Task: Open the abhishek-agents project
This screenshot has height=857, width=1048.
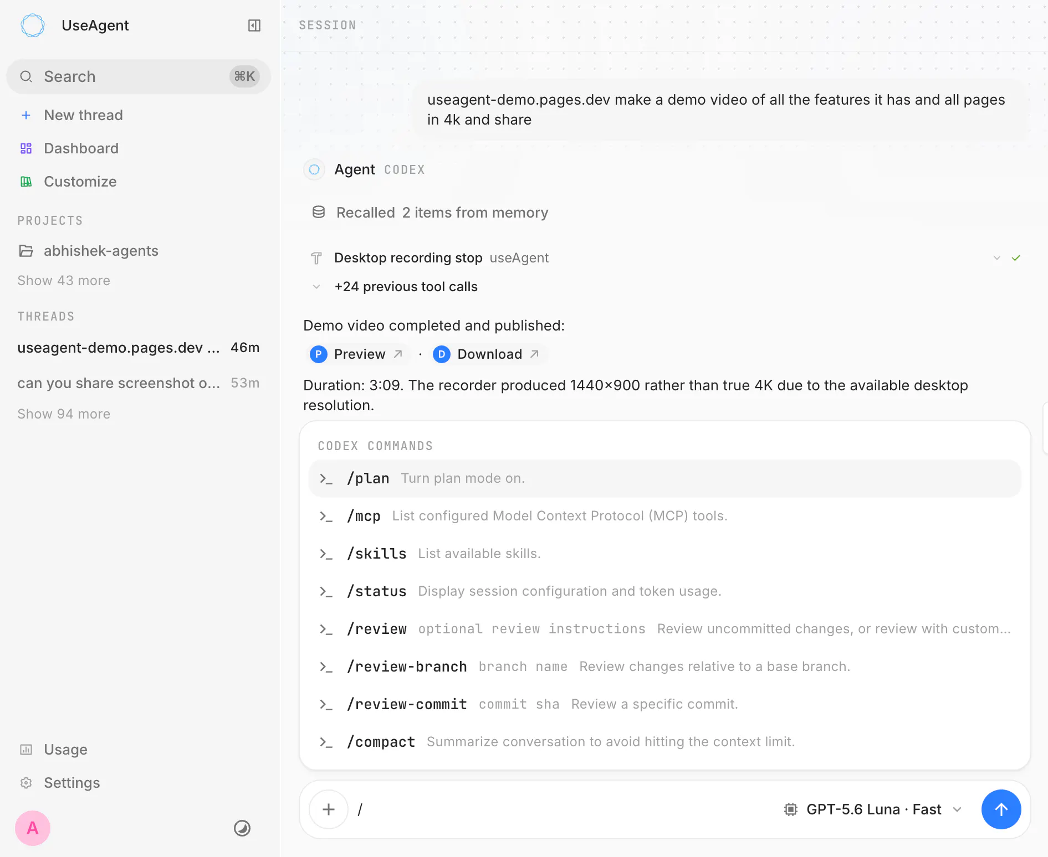Action: coord(139,251)
